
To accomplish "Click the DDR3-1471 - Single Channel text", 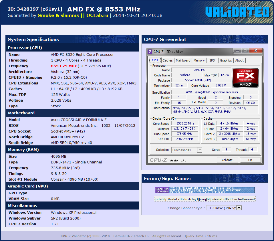I will [x=76, y=162].
